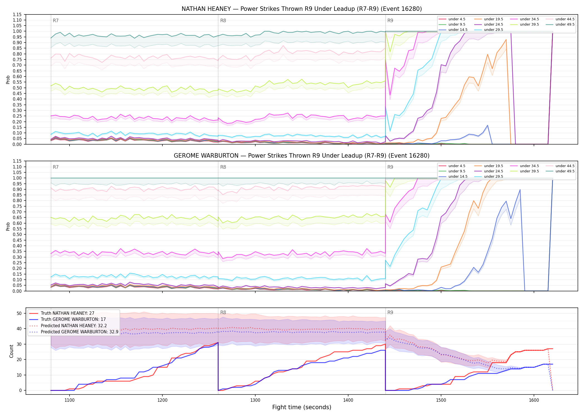Click the R9 round label in Heaney chart
The image size is (584, 417).
coord(390,21)
